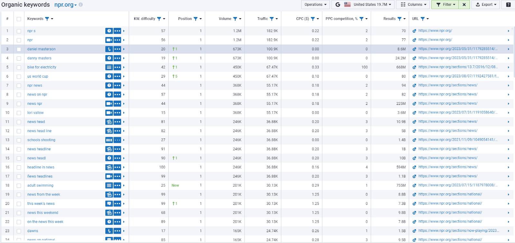Toggle the select-all checkbox in header
The height and width of the screenshot is (243, 515).
point(19,19)
